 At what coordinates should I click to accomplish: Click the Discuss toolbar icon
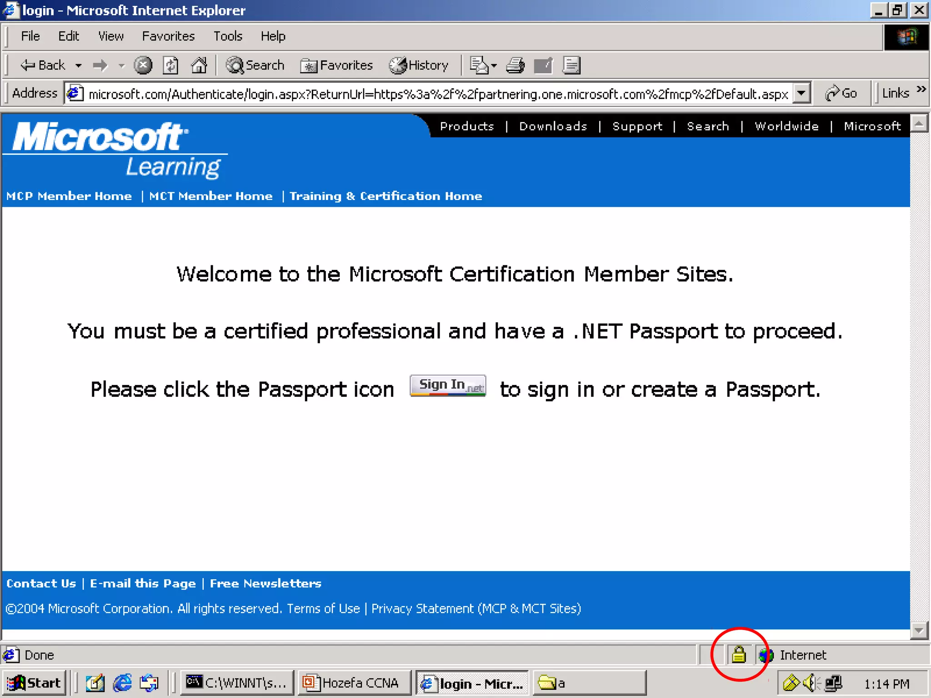[x=571, y=65]
